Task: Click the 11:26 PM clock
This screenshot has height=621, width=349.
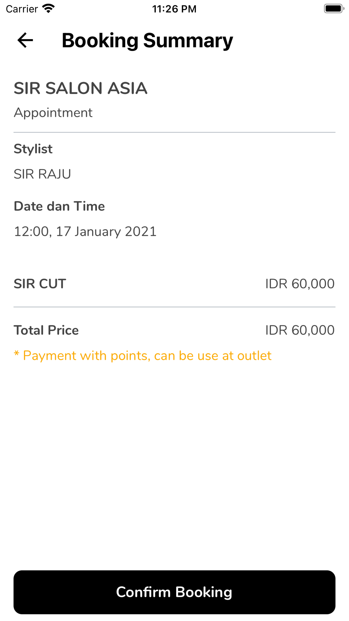Action: tap(174, 9)
